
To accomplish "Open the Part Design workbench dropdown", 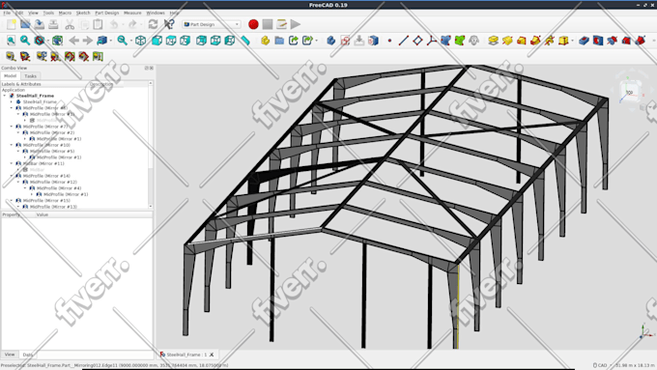I will [212, 24].
